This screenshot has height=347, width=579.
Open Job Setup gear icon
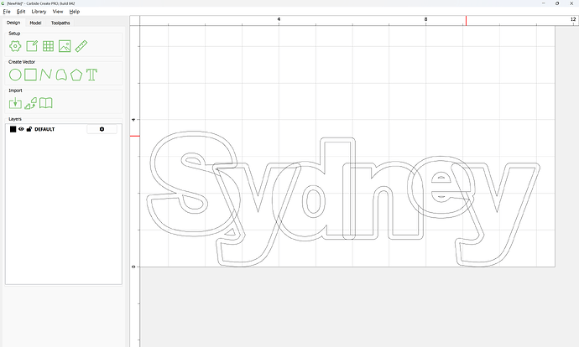[15, 46]
